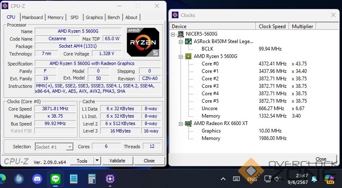
Task: Click the NICER5-5600G computer icon
Action: pos(181,34)
